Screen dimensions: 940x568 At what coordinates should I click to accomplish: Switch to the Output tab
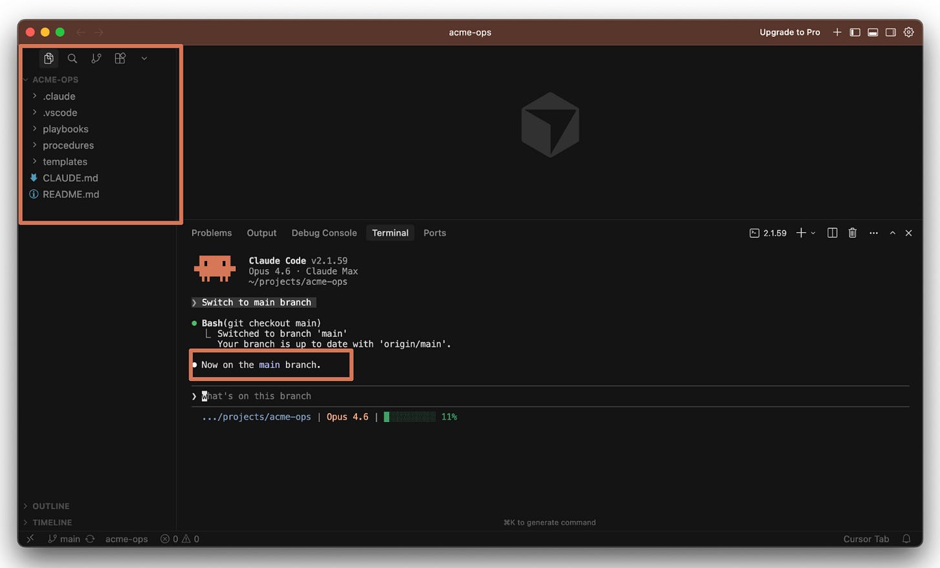pos(261,233)
